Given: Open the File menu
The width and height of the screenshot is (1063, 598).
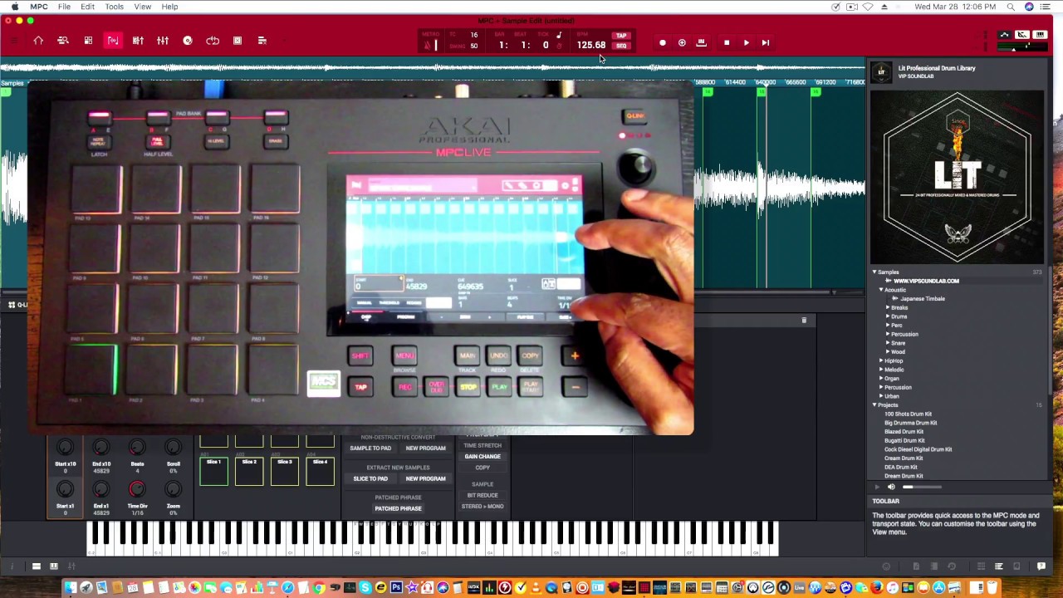Looking at the screenshot, I should 64,7.
